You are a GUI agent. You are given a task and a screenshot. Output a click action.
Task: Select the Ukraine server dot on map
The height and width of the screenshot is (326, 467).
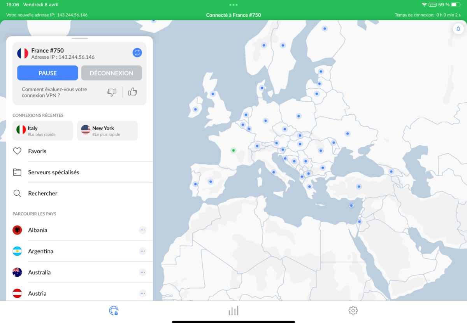[347, 133]
